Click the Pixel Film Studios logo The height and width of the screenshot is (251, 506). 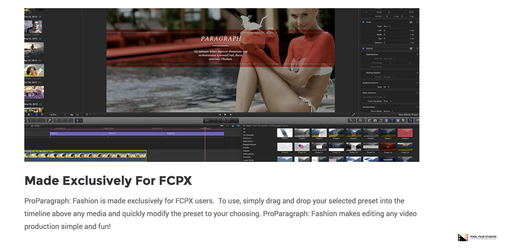tap(478, 237)
